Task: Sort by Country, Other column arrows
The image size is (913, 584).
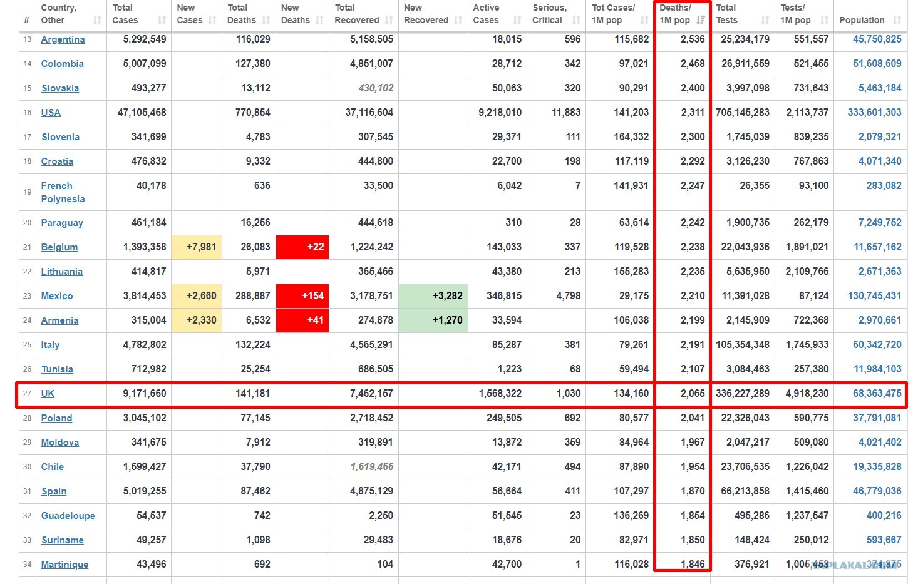Action: tap(97, 20)
